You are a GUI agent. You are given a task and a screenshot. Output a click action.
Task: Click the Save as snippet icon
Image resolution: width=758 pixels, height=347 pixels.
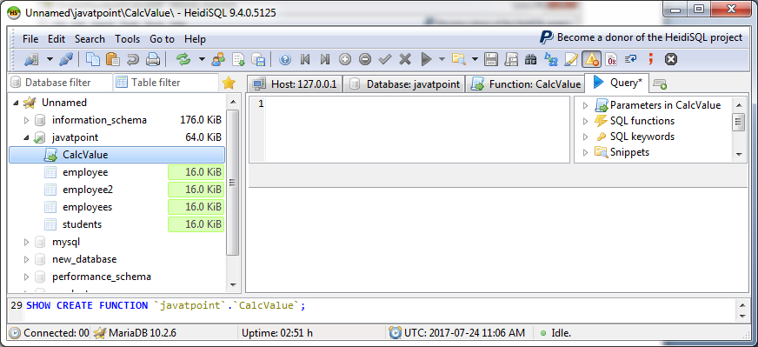coord(511,59)
